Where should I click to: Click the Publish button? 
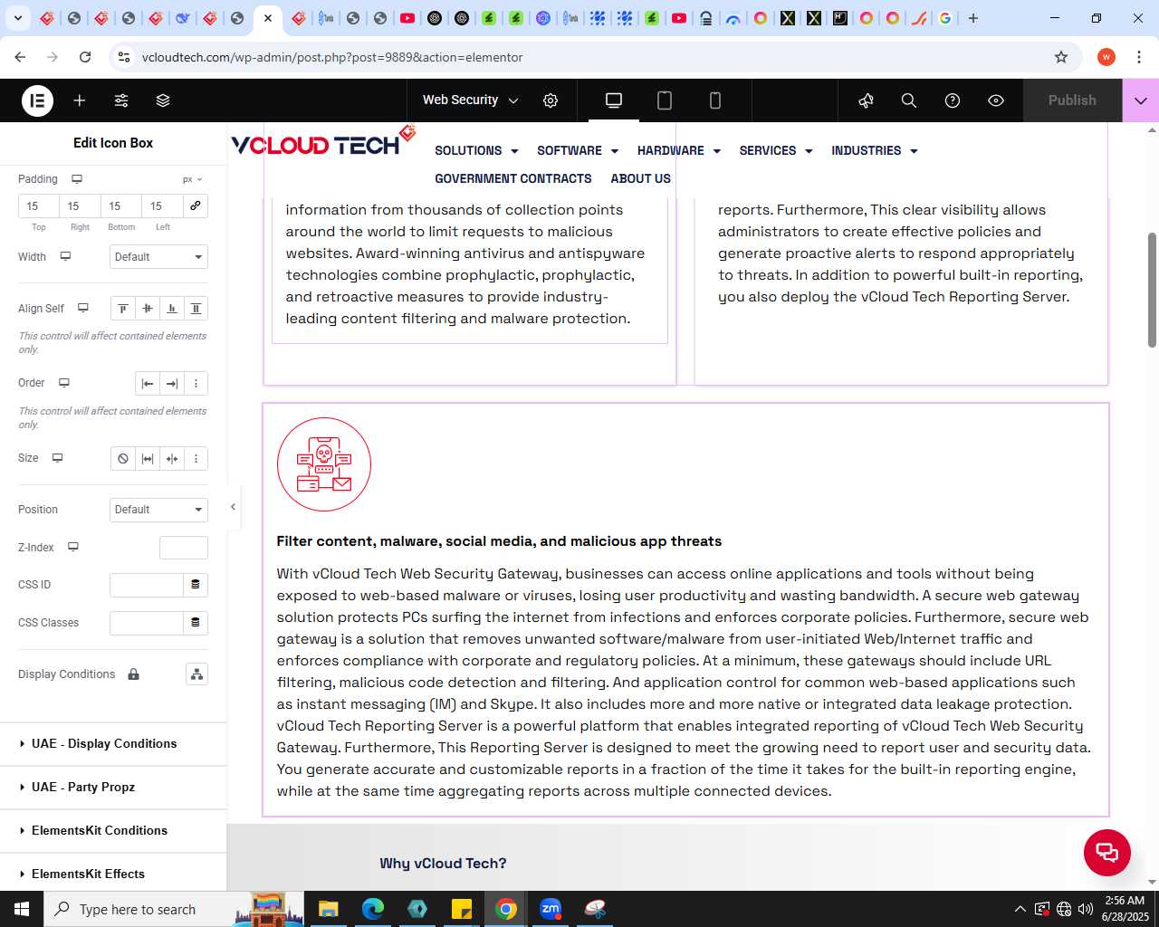tap(1072, 100)
